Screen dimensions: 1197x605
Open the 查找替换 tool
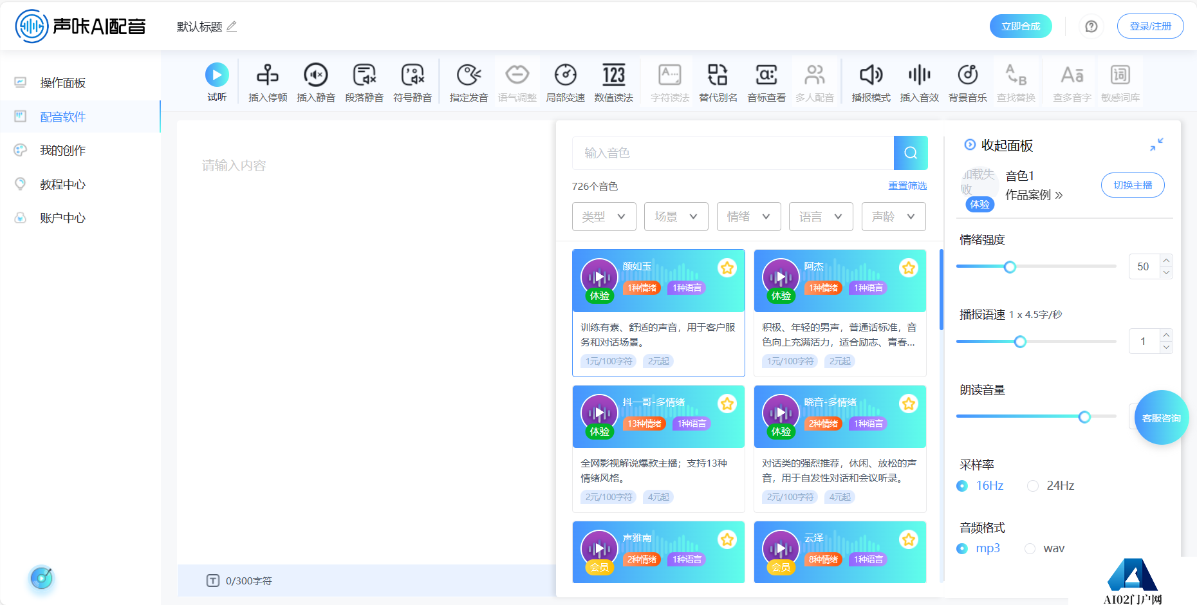(1016, 82)
